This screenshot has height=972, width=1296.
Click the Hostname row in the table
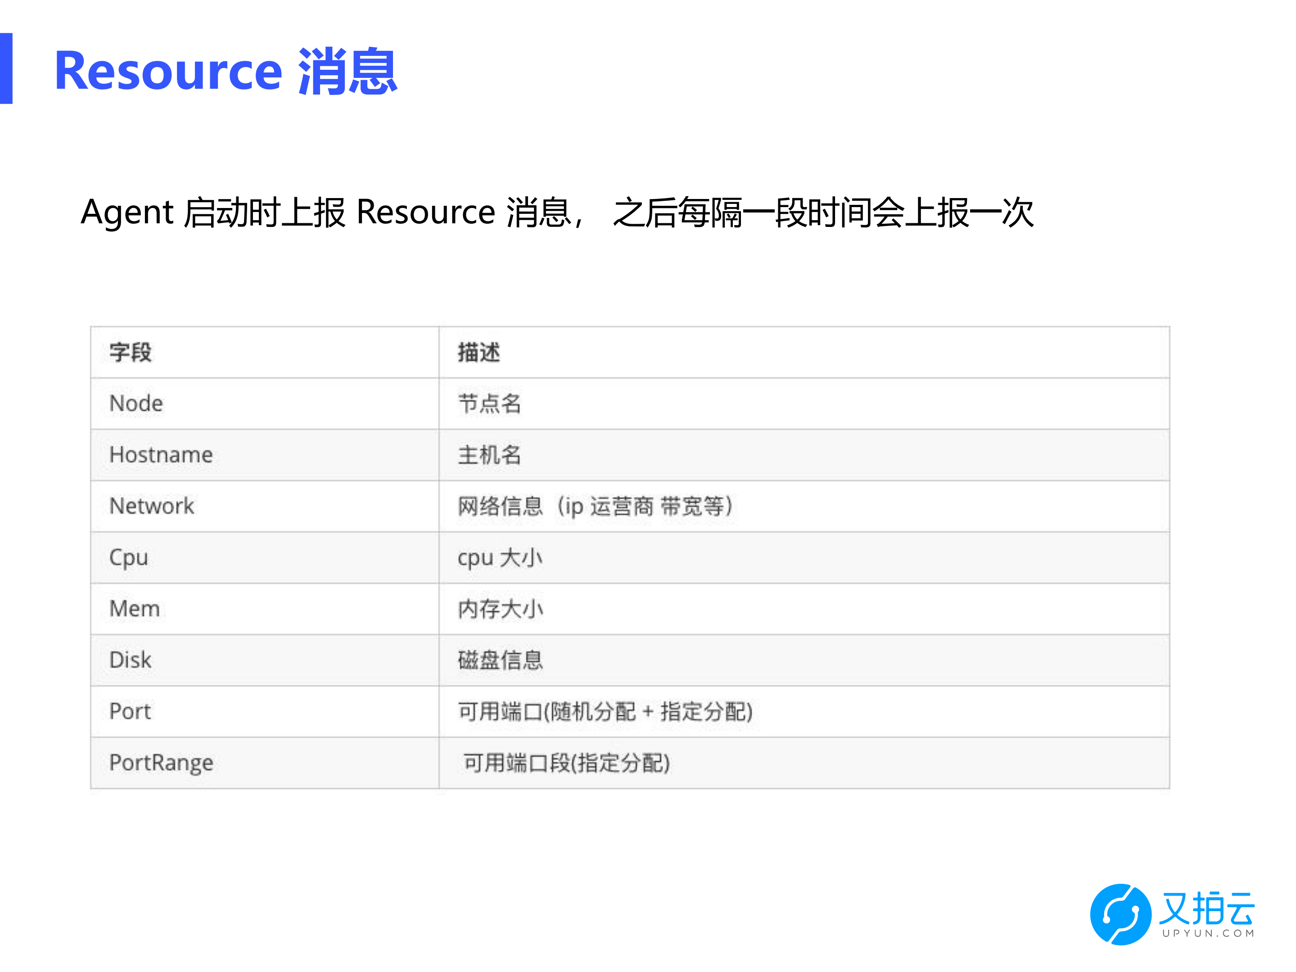tap(161, 455)
